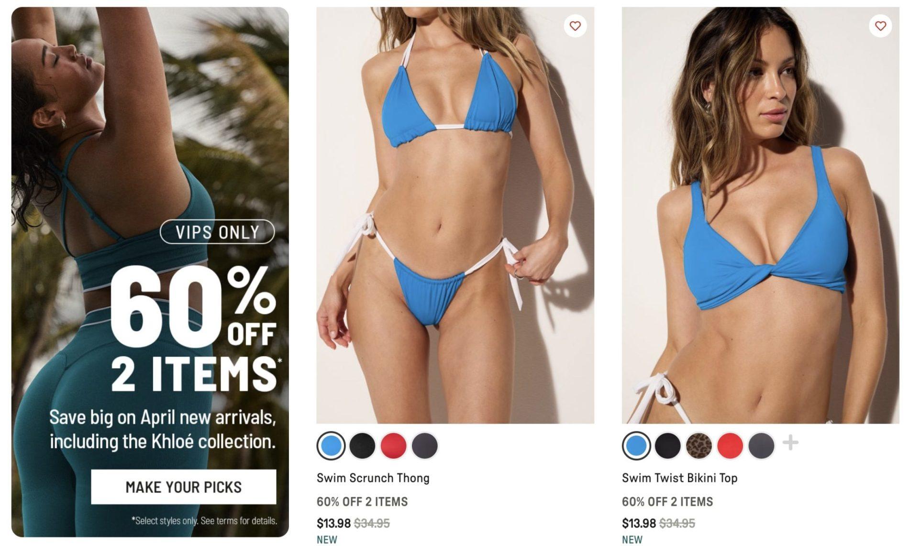Select blue swatch for Swim Scrunch Thong
The height and width of the screenshot is (546, 909).
(331, 446)
